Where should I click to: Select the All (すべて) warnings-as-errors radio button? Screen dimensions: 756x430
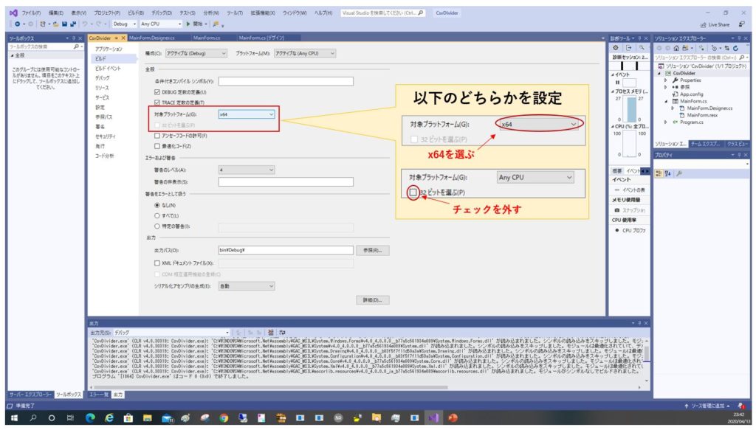[157, 215]
